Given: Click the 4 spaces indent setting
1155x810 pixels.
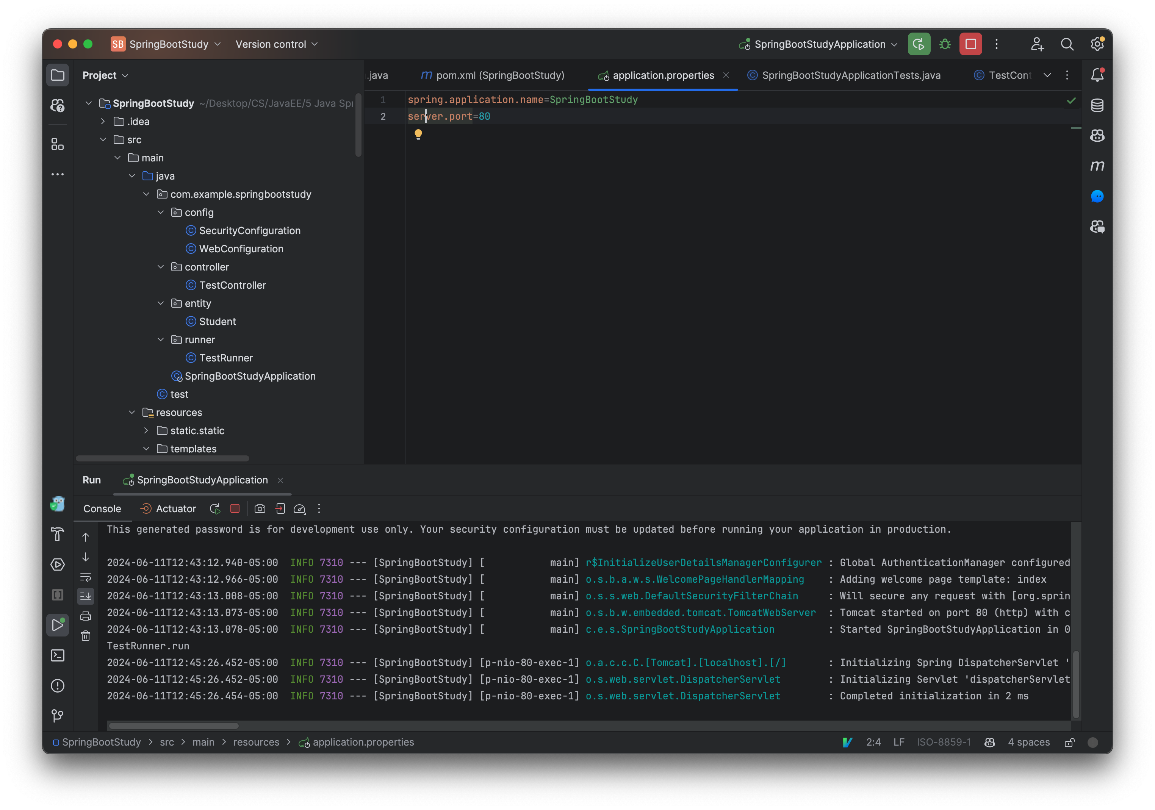Looking at the screenshot, I should [x=1029, y=743].
